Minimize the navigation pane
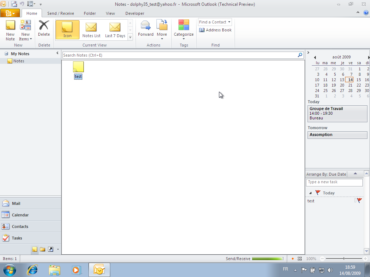Viewport: 370px width, 277px height. point(57,53)
